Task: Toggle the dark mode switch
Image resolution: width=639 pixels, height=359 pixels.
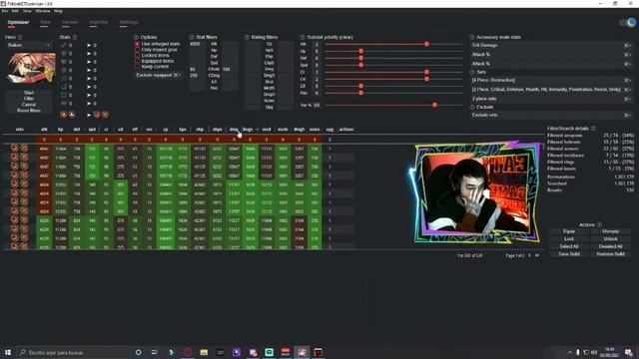Action: click(628, 22)
